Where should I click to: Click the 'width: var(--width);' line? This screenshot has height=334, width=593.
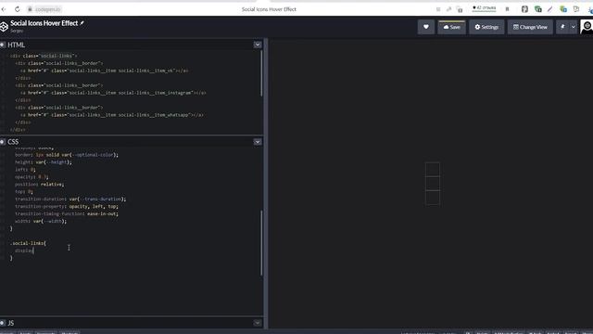[41, 221]
